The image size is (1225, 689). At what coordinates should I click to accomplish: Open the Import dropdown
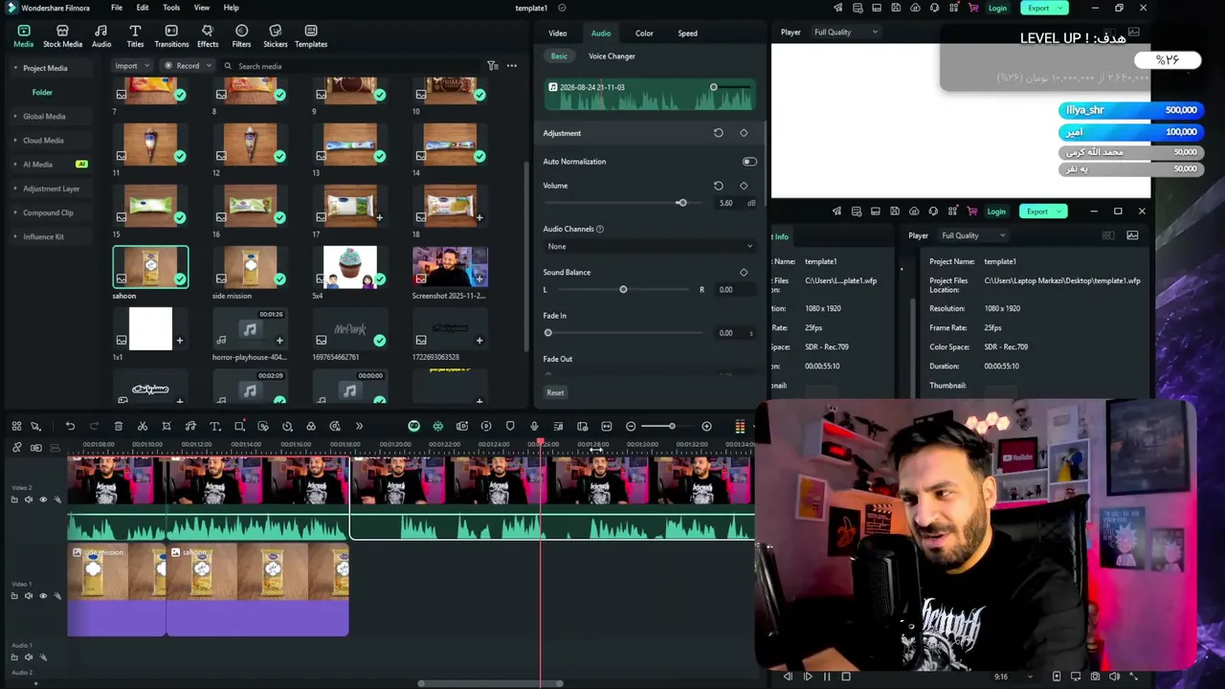coord(131,66)
